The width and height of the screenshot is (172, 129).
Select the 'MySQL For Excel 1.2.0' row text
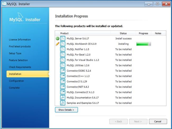[79, 55]
